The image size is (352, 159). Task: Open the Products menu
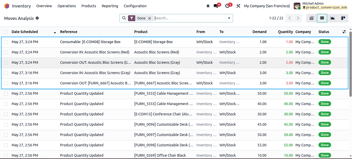point(89,6)
